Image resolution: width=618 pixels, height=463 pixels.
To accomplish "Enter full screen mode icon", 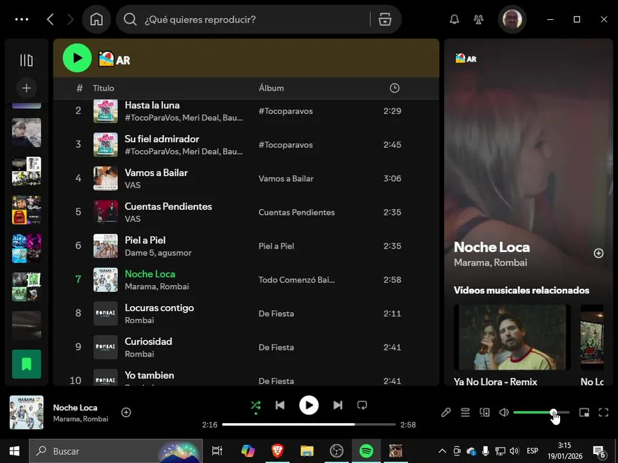I will click(603, 412).
